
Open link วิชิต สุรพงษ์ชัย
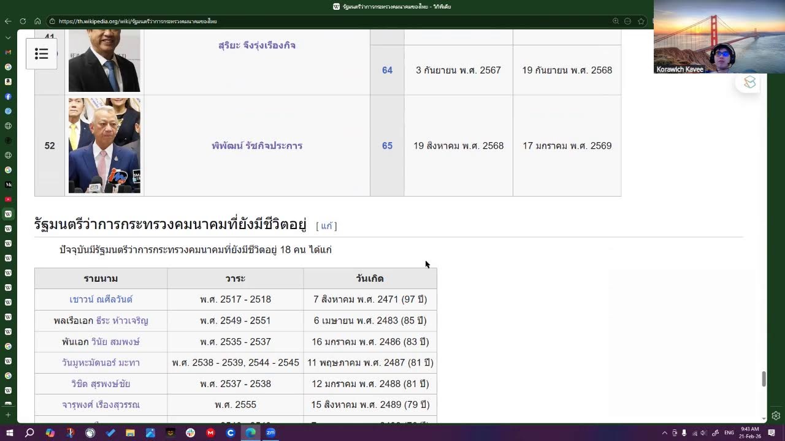pyautogui.click(x=101, y=384)
